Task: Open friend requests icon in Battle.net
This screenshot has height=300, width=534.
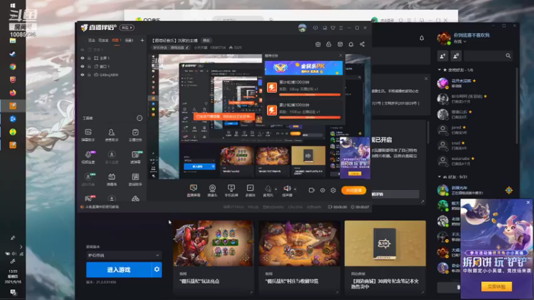Action: (456, 56)
